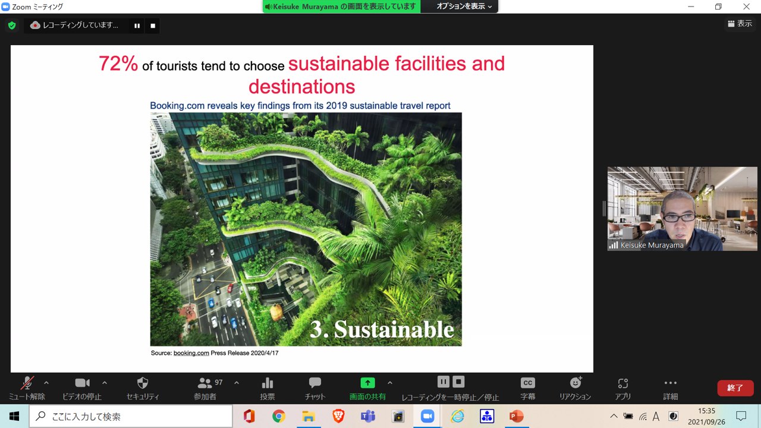Expand participants options arrow
This screenshot has width=761, height=428.
237,383
